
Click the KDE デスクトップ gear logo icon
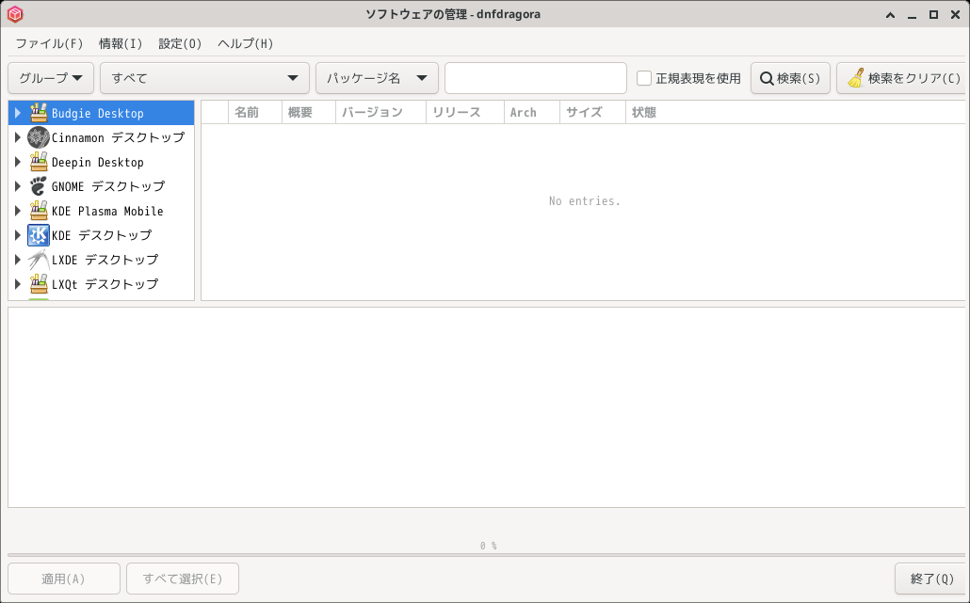point(39,235)
